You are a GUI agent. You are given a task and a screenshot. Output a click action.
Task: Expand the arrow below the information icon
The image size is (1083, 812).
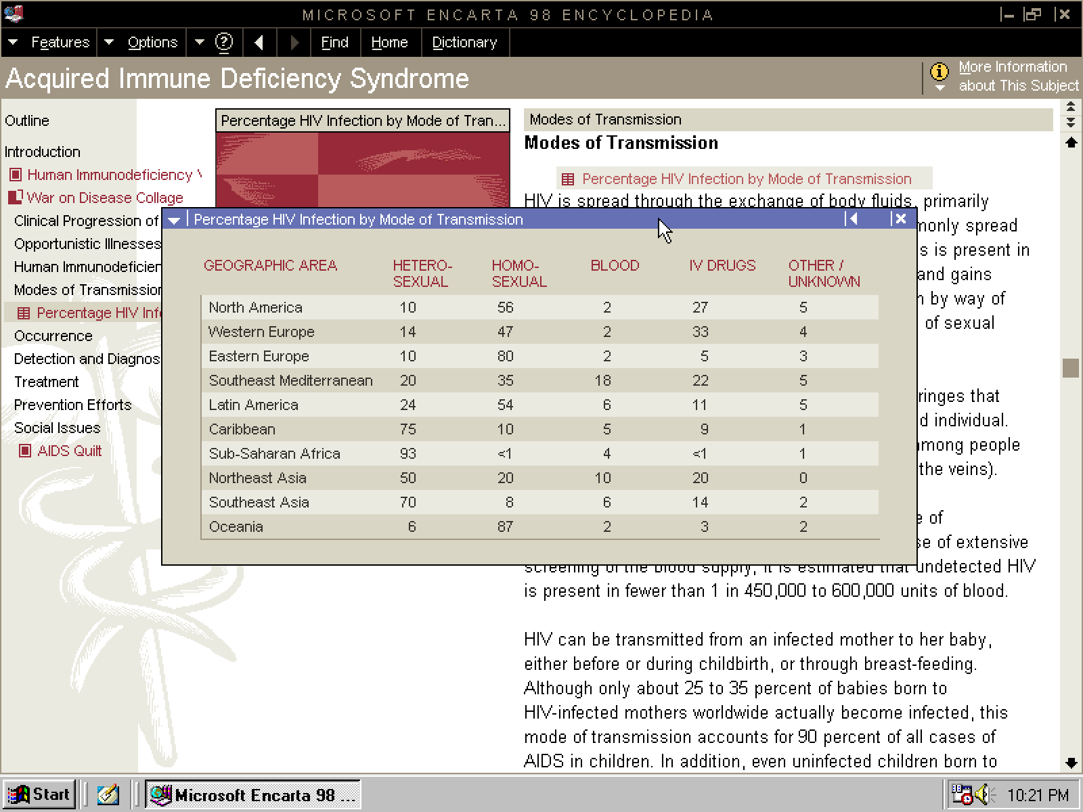[x=940, y=88]
